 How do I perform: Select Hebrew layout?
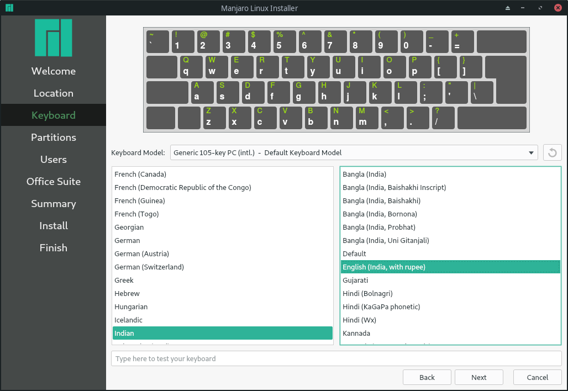[223, 294]
